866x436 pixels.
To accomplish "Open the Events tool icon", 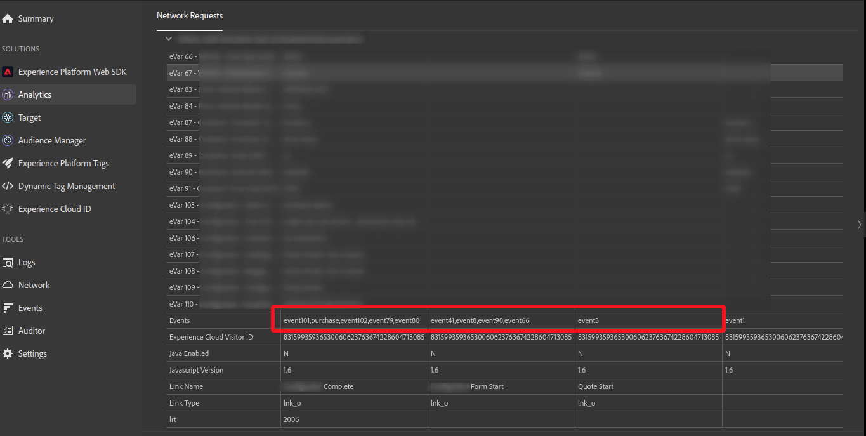I will click(8, 307).
